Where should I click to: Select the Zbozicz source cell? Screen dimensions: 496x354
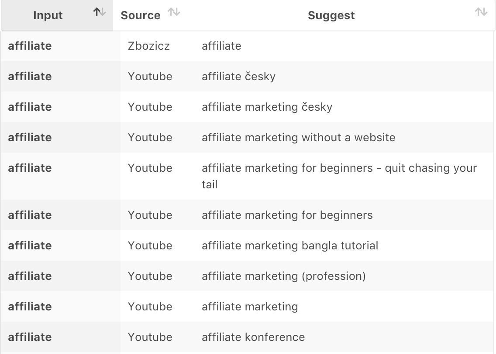(149, 46)
